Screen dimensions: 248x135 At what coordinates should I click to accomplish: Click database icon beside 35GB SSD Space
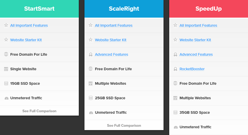[x=175, y=112]
